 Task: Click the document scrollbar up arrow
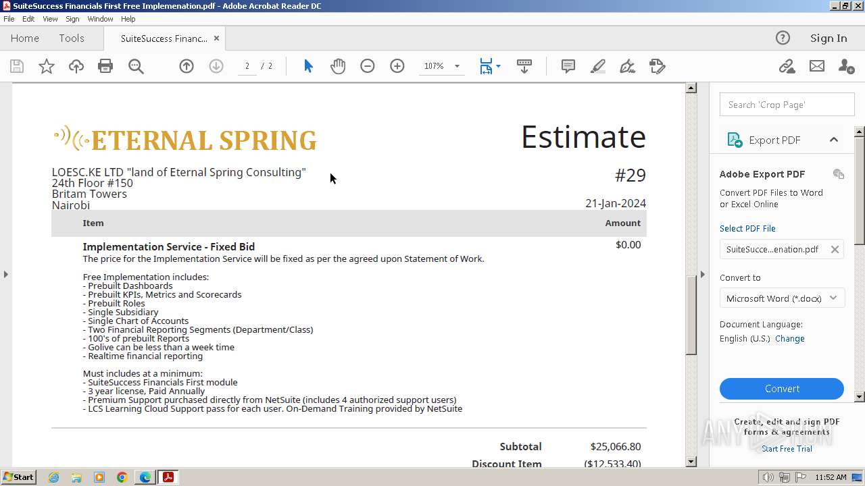click(x=691, y=88)
